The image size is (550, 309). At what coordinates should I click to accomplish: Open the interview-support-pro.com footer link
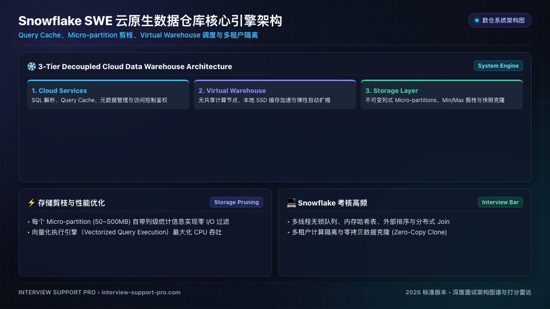141,292
